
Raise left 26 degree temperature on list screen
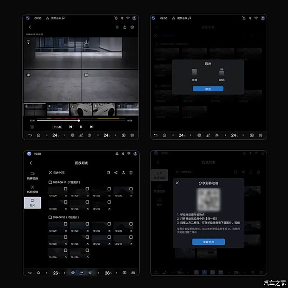(65, 273)
